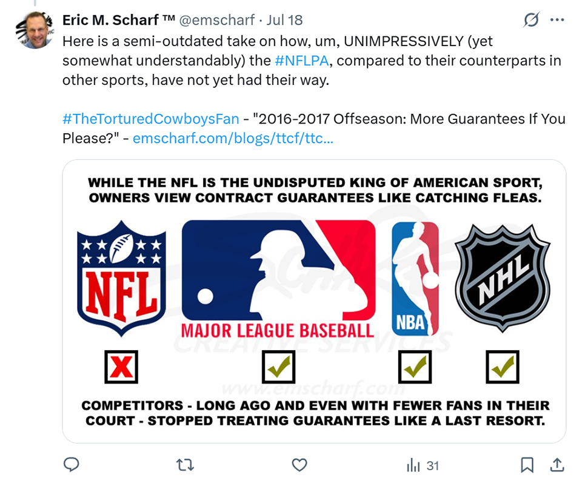Click the red X box under NFL
582x489 pixels.
pos(121,367)
